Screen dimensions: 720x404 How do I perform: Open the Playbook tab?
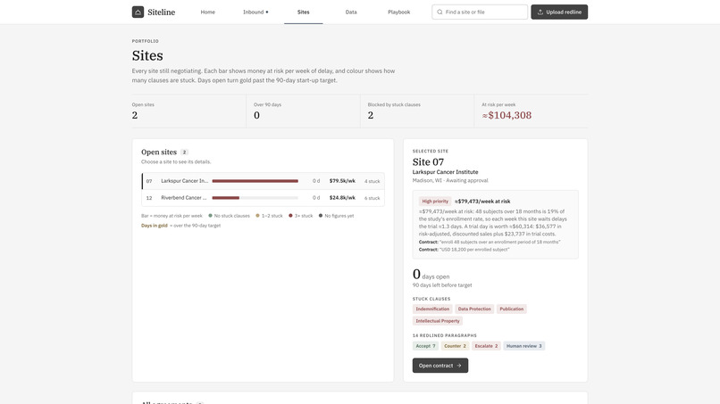(x=398, y=12)
